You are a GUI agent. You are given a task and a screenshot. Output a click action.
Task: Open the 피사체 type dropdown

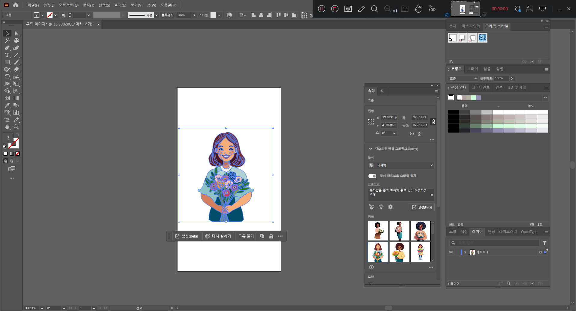tap(401, 165)
